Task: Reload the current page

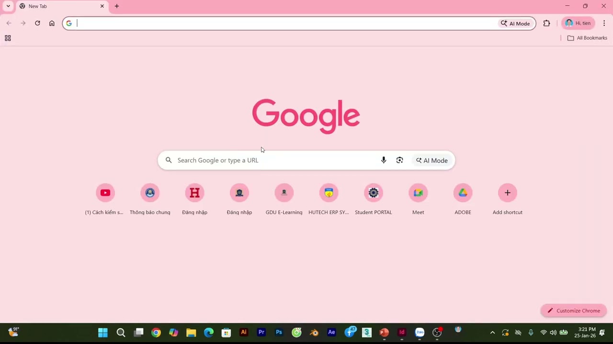Action: click(x=37, y=23)
